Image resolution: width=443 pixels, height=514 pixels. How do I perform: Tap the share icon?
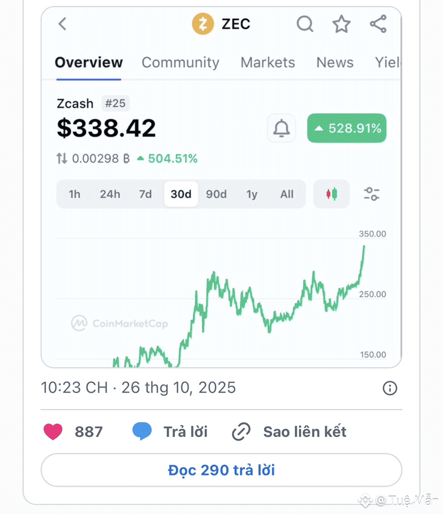point(378,24)
